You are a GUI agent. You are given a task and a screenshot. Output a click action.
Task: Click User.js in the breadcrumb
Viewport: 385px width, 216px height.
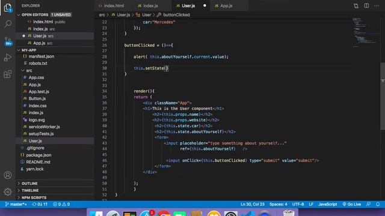[x=123, y=15]
